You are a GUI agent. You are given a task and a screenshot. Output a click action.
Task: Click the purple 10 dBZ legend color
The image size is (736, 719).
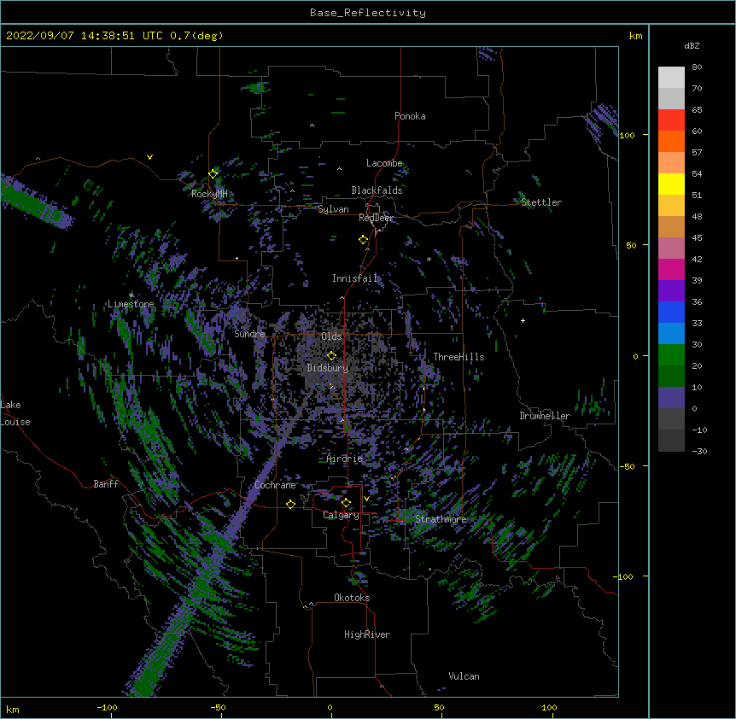point(671,398)
